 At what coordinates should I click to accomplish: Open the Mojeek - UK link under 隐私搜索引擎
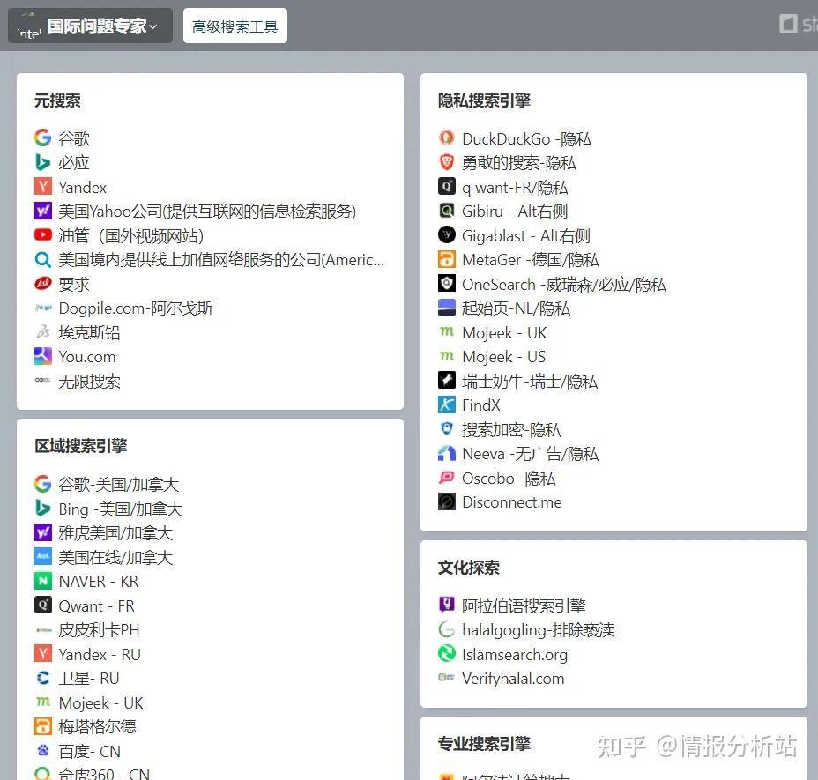[x=504, y=332]
